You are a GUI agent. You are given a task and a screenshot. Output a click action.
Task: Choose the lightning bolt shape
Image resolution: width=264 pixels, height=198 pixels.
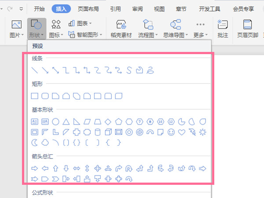click(x=192, y=132)
